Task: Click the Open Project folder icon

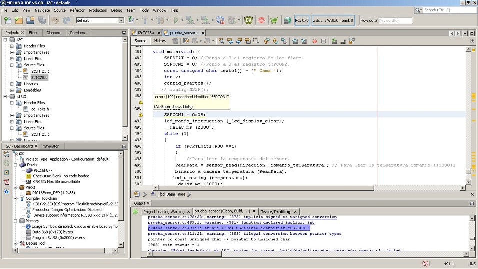Action: coord(30,20)
